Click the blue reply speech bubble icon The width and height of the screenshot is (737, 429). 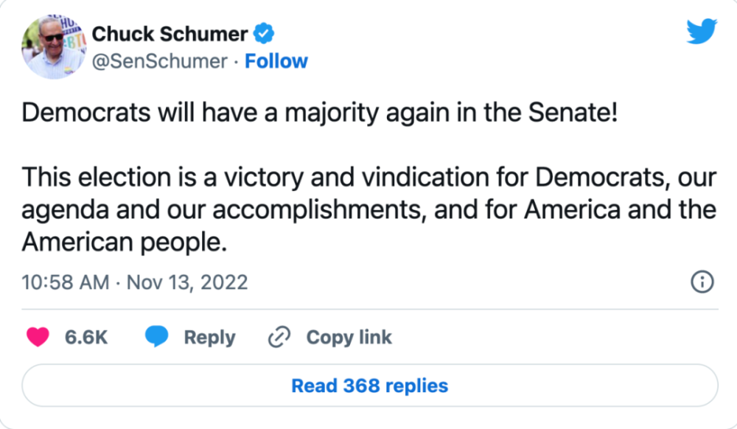pyautogui.click(x=156, y=337)
